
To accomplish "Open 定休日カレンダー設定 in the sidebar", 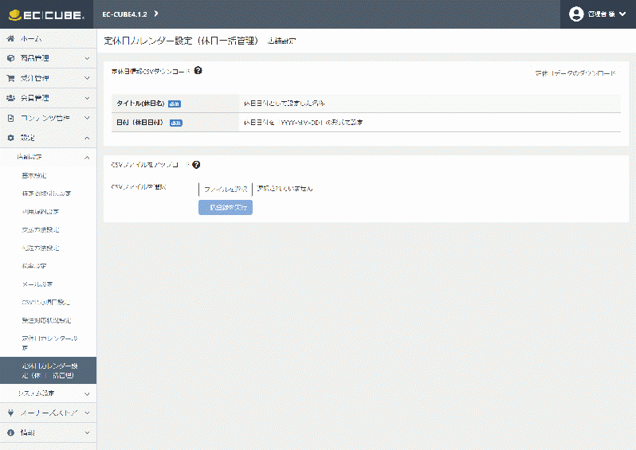I will (49, 343).
